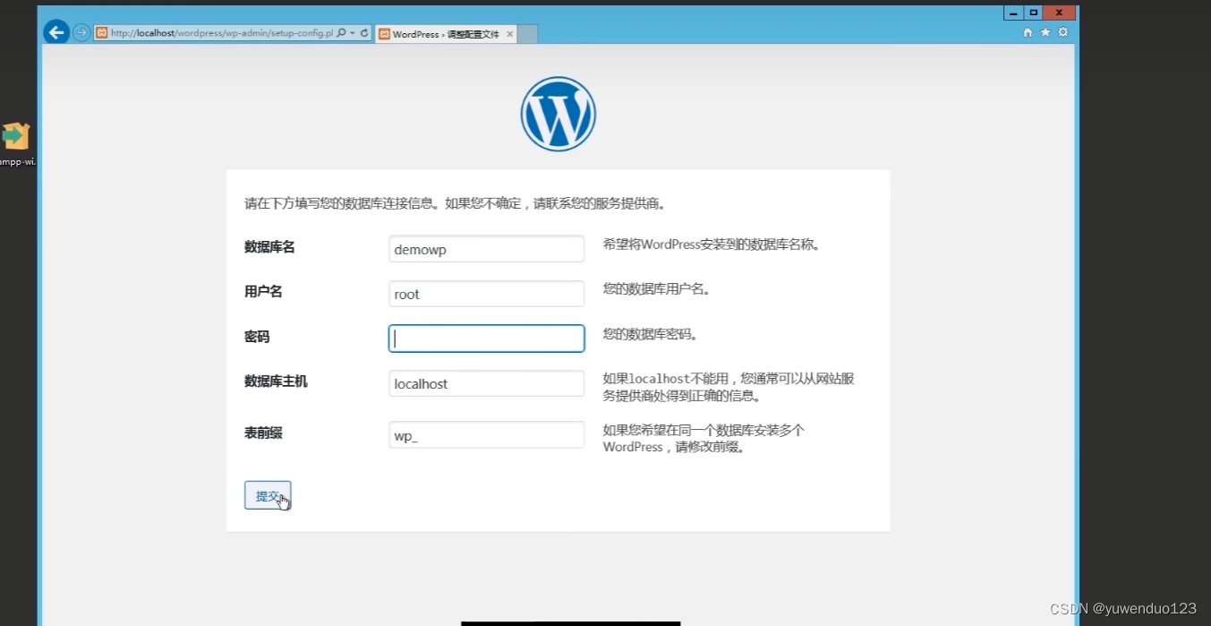
Task: Click the text '希望将WordPress安装到的数据库名称。'
Action: point(712,244)
